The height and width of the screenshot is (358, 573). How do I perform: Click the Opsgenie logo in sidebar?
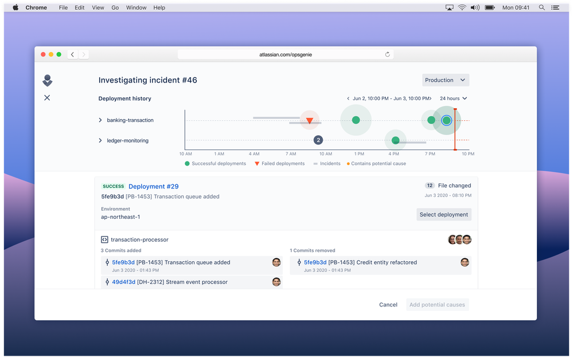[x=48, y=80]
